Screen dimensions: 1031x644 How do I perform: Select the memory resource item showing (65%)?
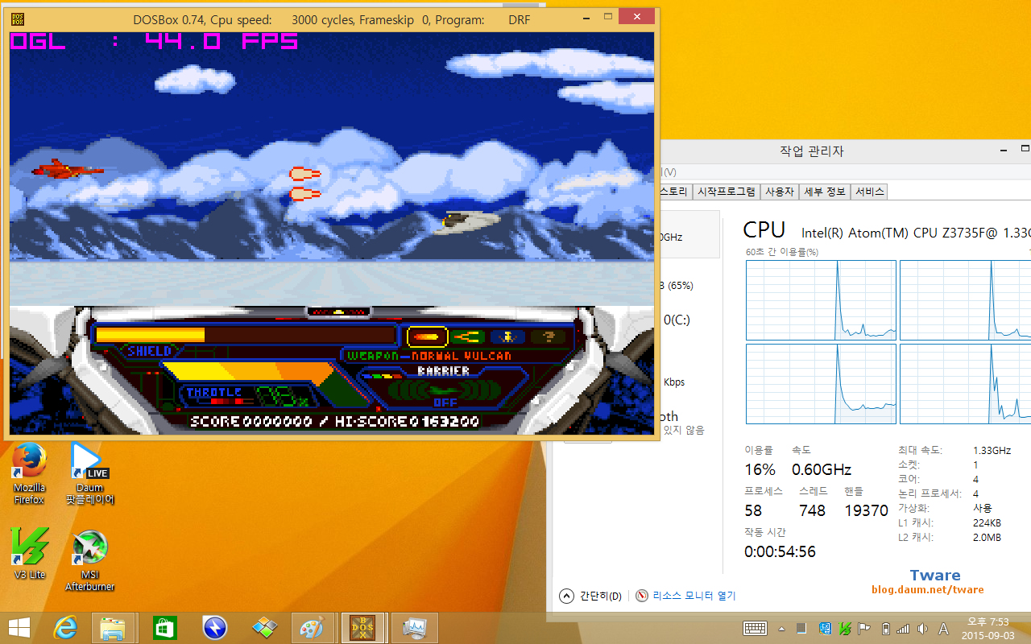(x=676, y=285)
